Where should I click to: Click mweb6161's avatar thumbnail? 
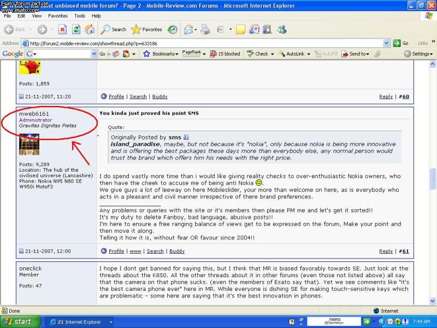(29, 144)
